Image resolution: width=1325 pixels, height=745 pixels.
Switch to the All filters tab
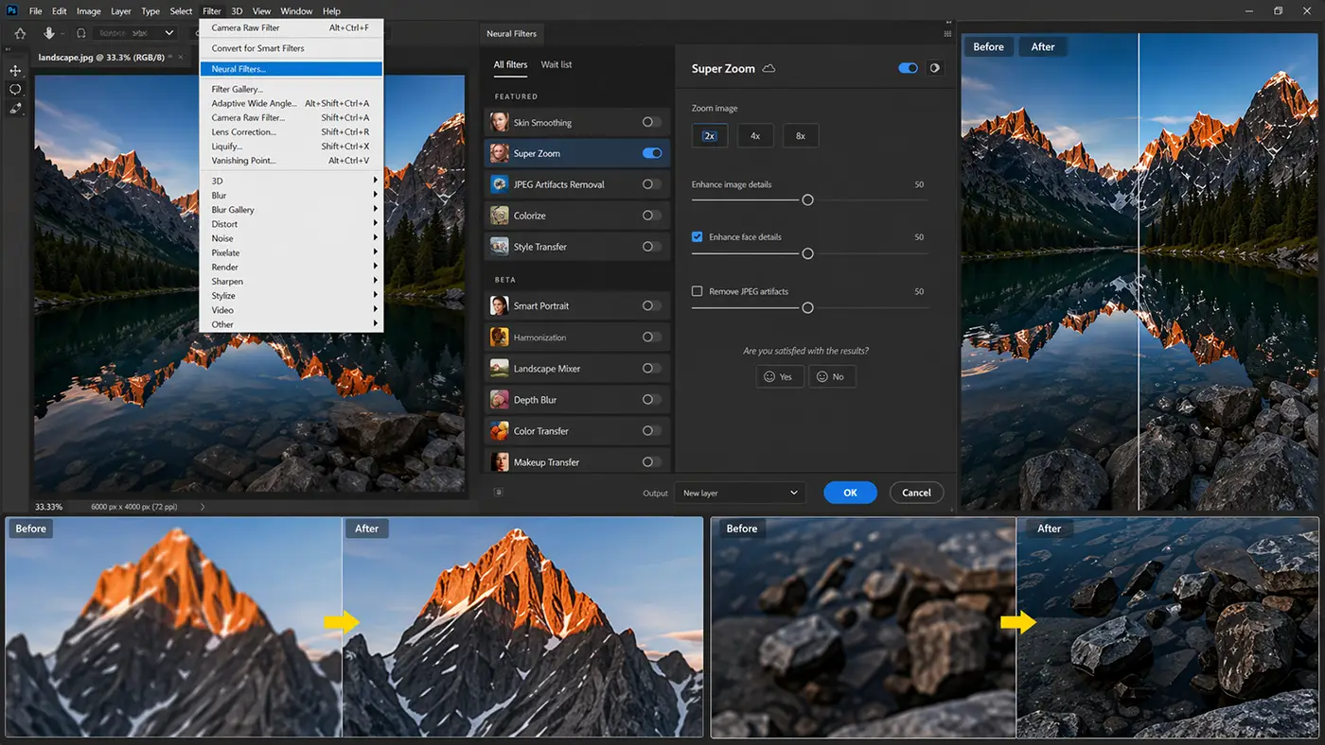pyautogui.click(x=510, y=64)
